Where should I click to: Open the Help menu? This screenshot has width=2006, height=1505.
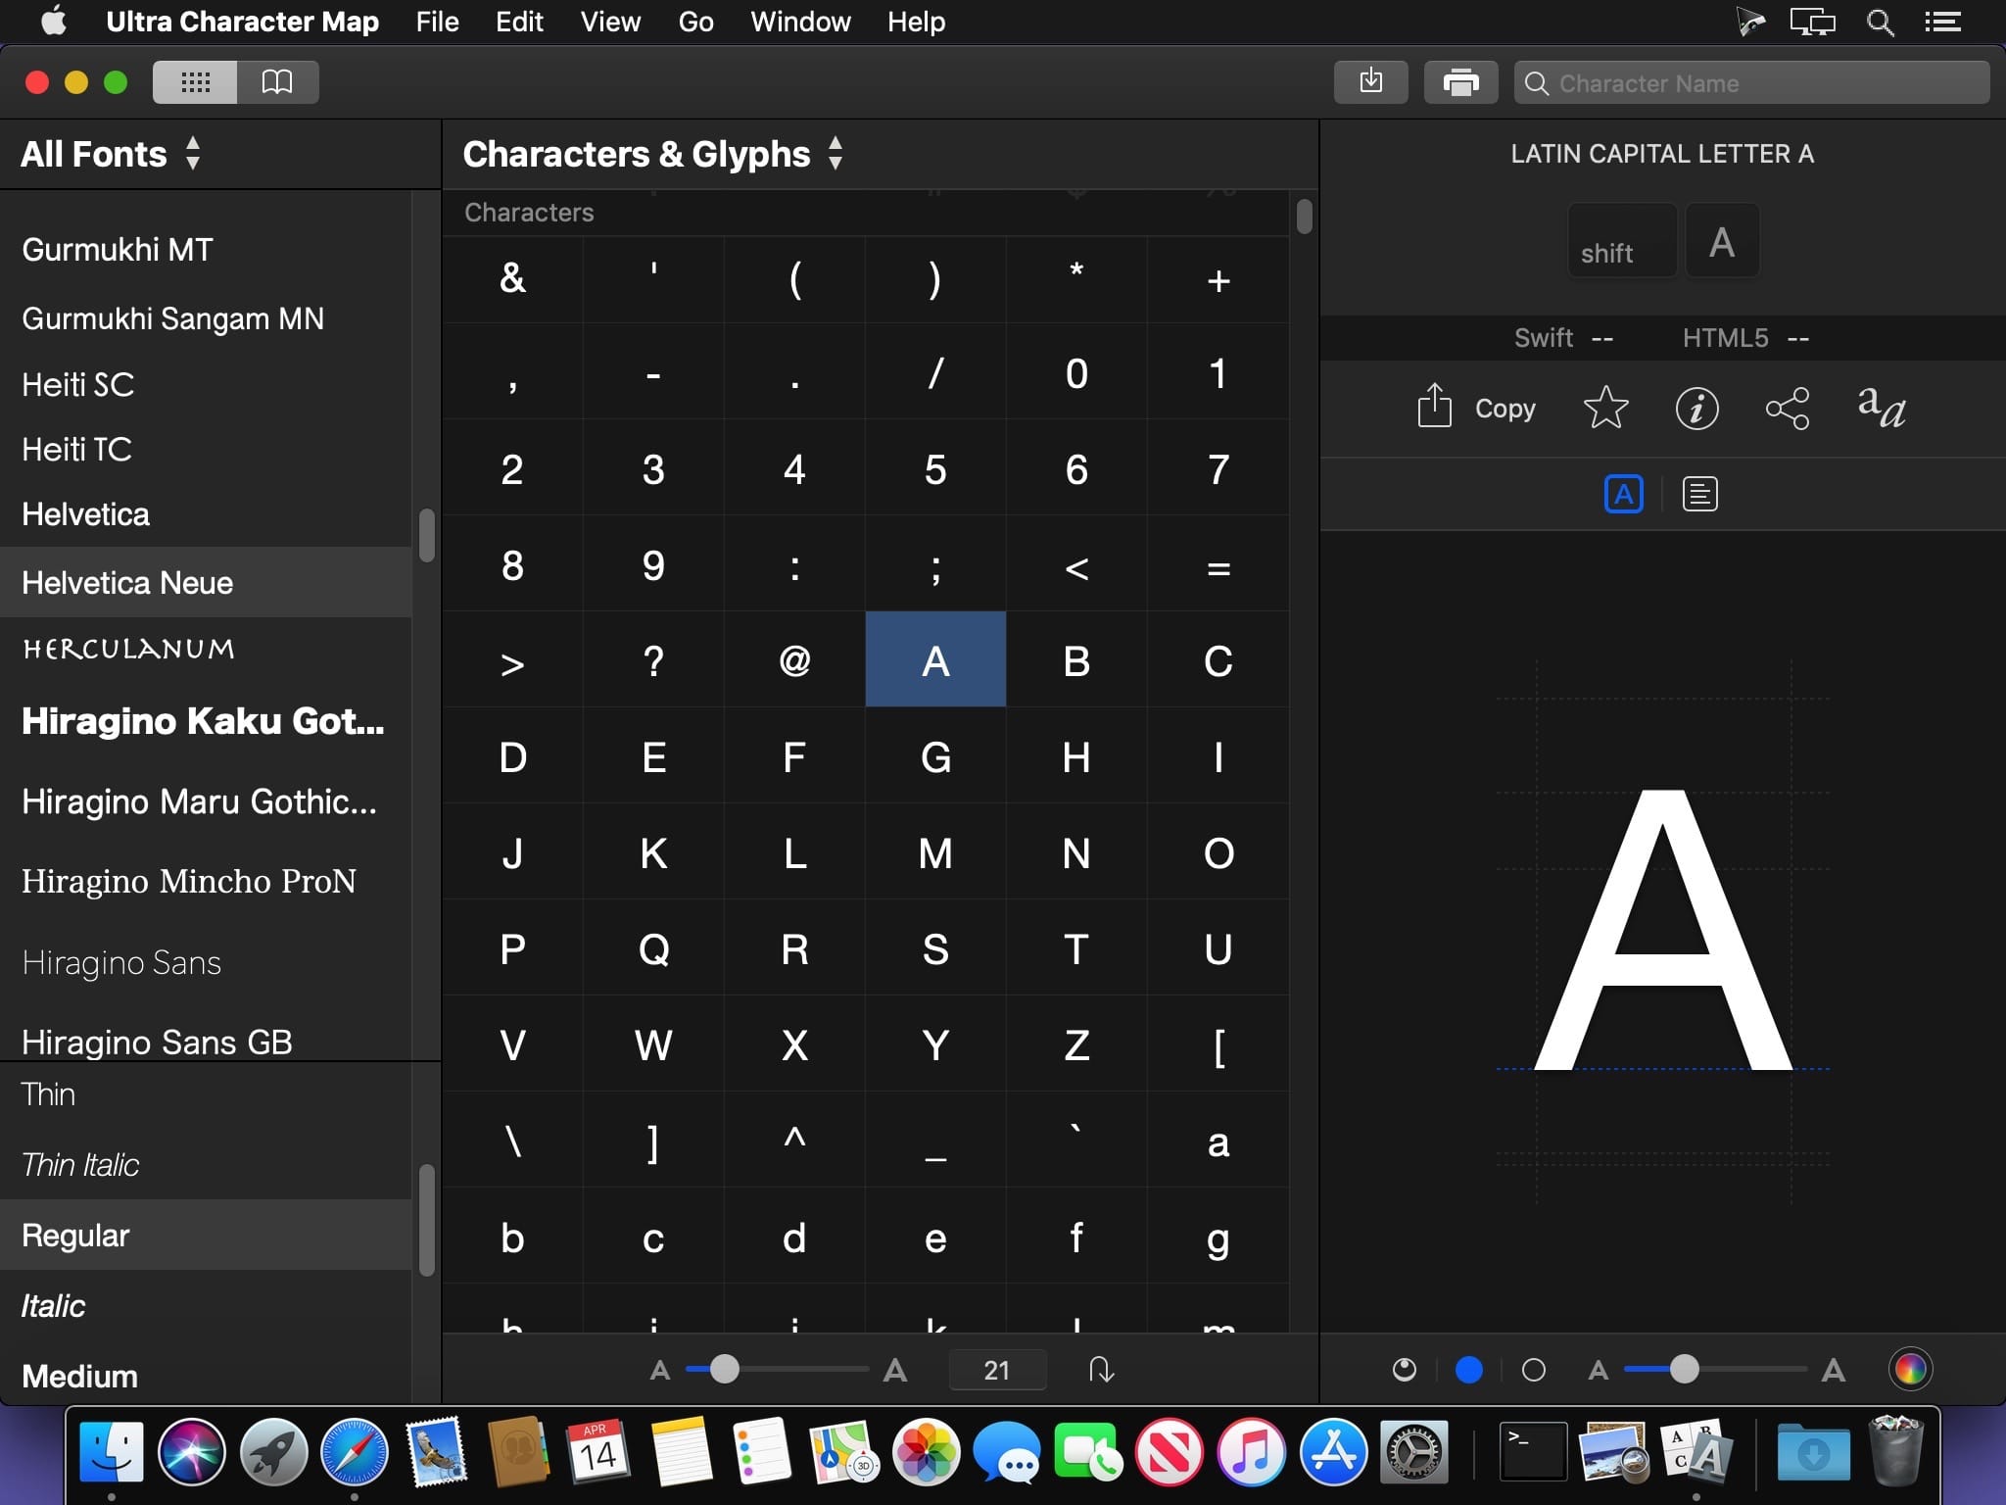pyautogui.click(x=916, y=22)
